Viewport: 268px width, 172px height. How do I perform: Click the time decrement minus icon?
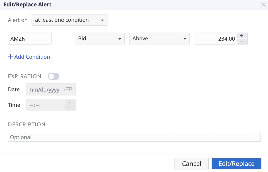[x=70, y=108]
